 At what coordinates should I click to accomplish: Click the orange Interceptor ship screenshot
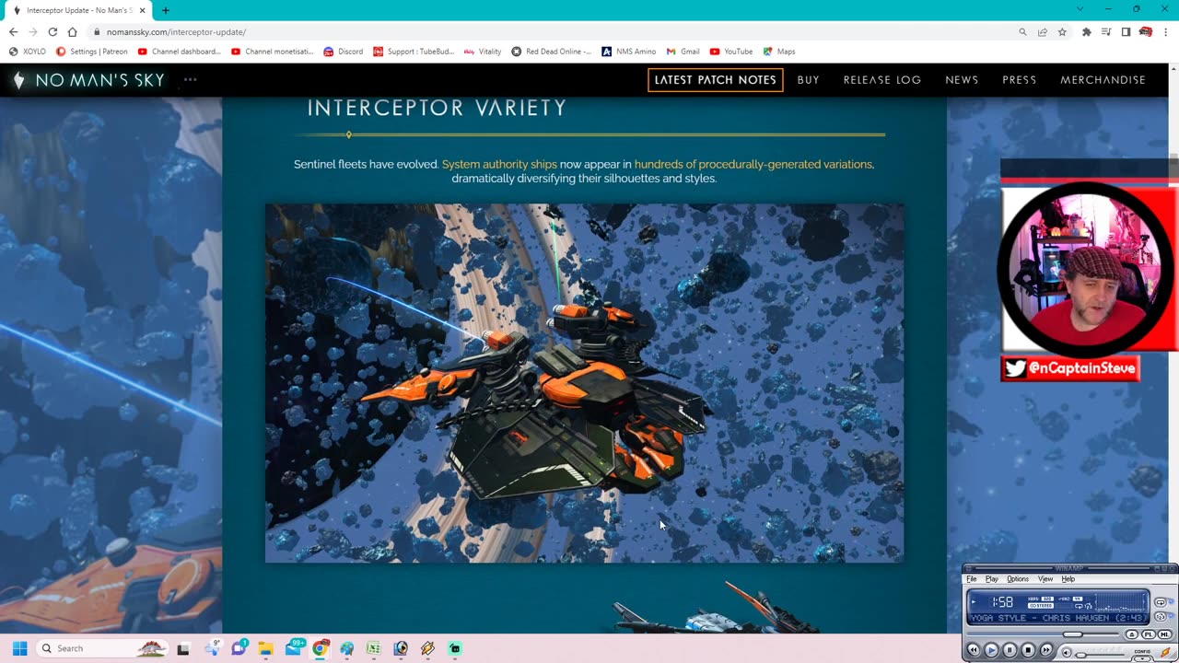coord(584,383)
